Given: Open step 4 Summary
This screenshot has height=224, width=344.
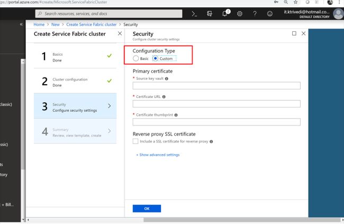Looking at the screenshot, I should pos(75,131).
